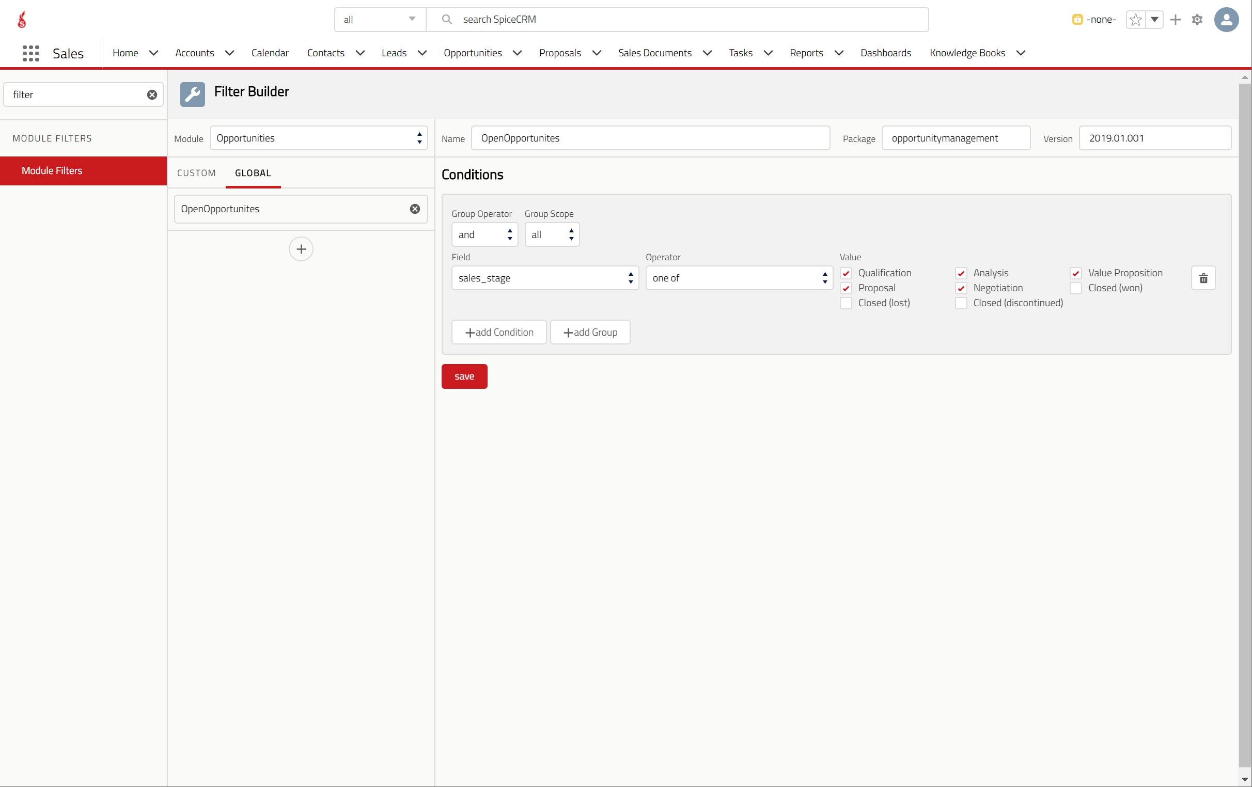Open the app launcher grid icon

[30, 53]
